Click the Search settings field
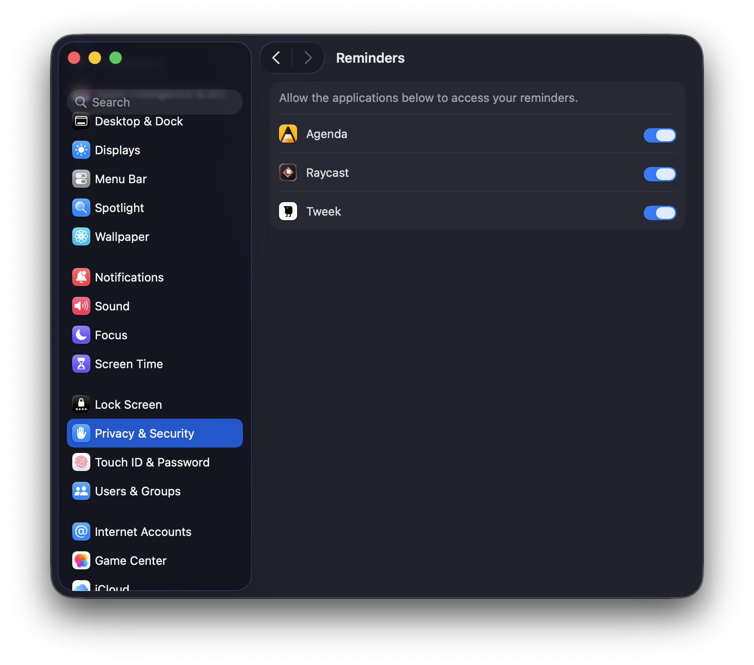The width and height of the screenshot is (754, 665). tap(155, 102)
